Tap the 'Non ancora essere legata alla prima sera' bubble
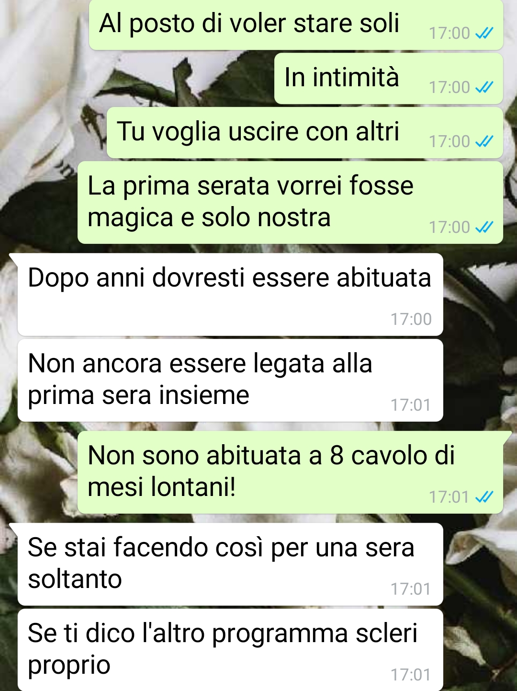Viewport: 517px width, 691px height. 230,380
